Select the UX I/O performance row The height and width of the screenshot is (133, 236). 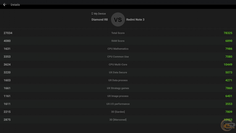(x=118, y=104)
